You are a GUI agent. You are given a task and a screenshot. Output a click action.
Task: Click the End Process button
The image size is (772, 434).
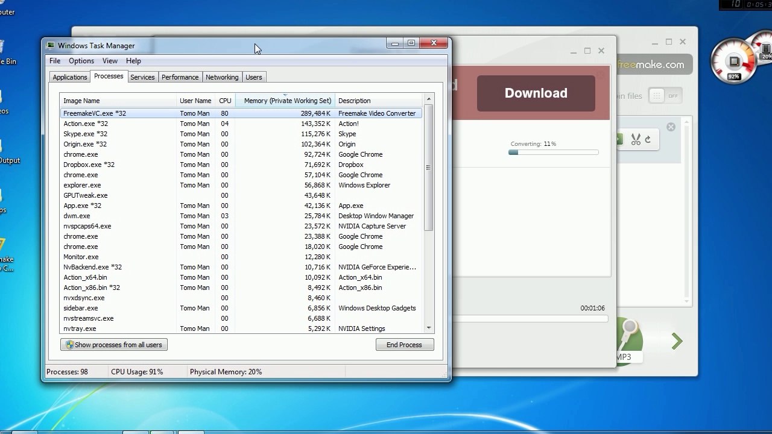[x=404, y=345]
